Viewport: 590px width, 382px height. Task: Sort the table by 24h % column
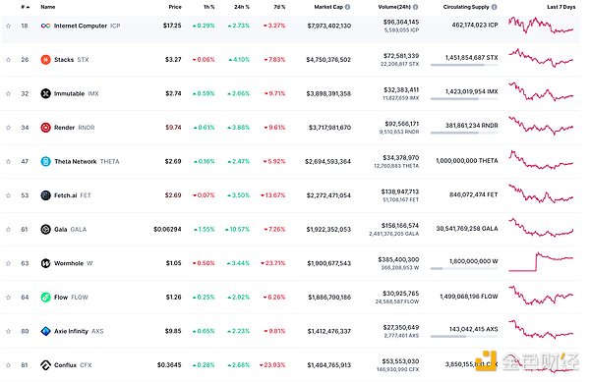(242, 7)
